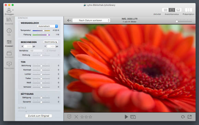
Task: Click the window title Lytro-Bibliothek.lytrolibrary
Action: [x=101, y=5]
